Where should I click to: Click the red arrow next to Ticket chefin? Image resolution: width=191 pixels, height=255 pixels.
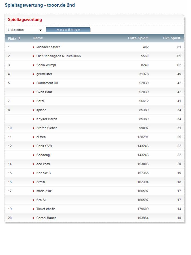point(34,209)
